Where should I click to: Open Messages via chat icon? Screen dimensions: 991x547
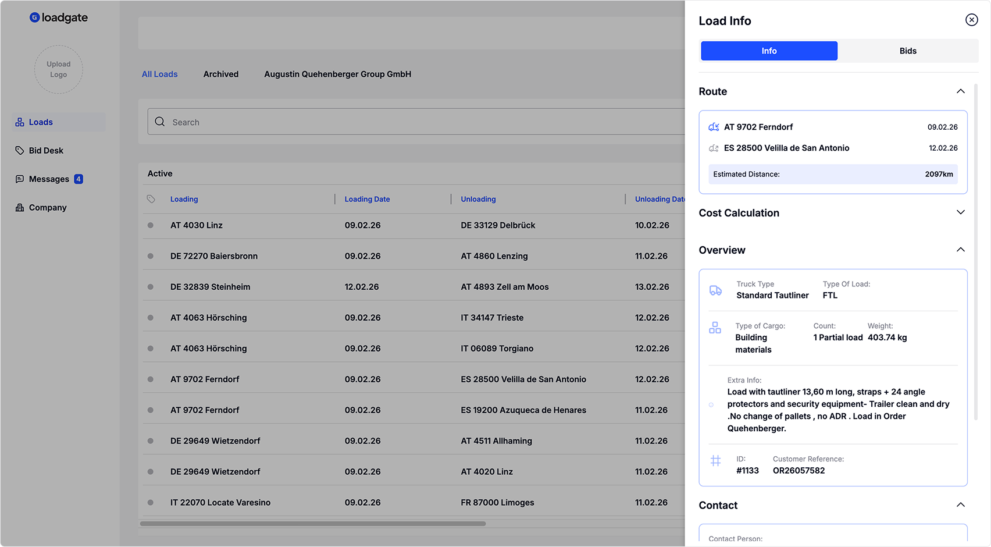click(x=20, y=179)
